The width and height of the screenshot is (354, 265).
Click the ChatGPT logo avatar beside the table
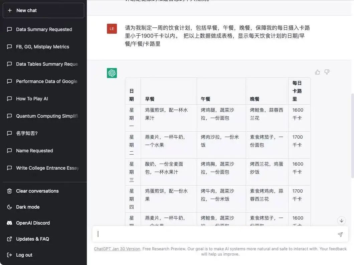point(112,73)
